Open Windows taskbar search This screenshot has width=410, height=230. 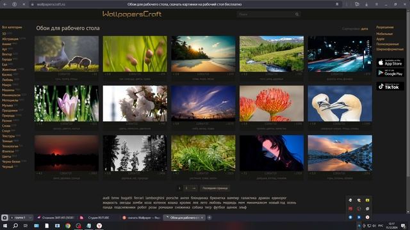(x=15, y=226)
